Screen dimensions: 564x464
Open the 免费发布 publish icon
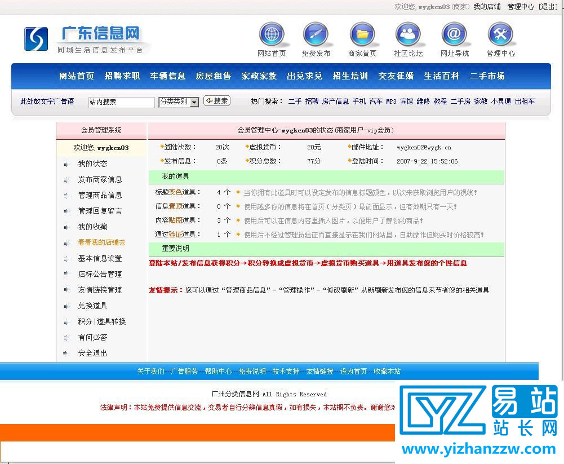[316, 35]
